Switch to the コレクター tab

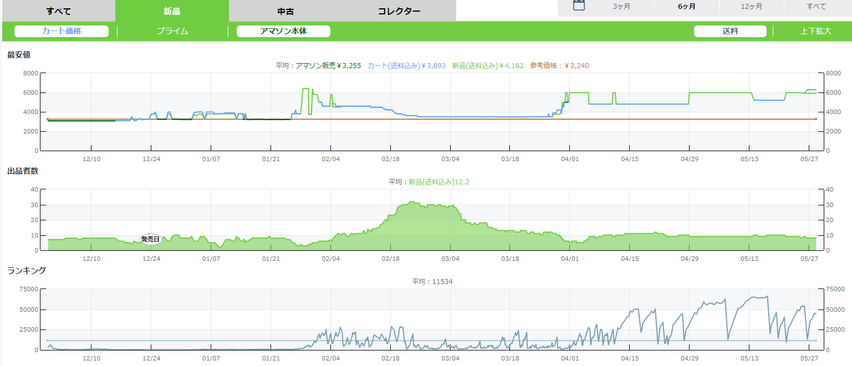399,11
